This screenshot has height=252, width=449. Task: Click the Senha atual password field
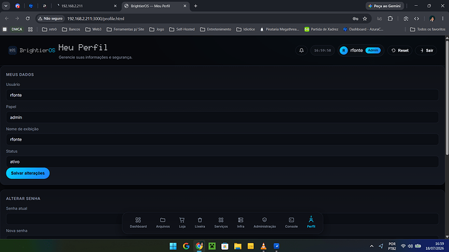tap(222, 219)
